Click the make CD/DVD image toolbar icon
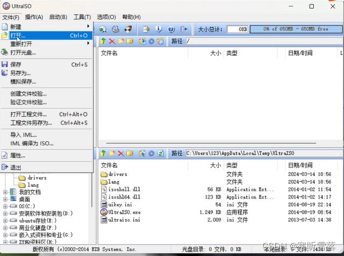 click(x=116, y=29)
